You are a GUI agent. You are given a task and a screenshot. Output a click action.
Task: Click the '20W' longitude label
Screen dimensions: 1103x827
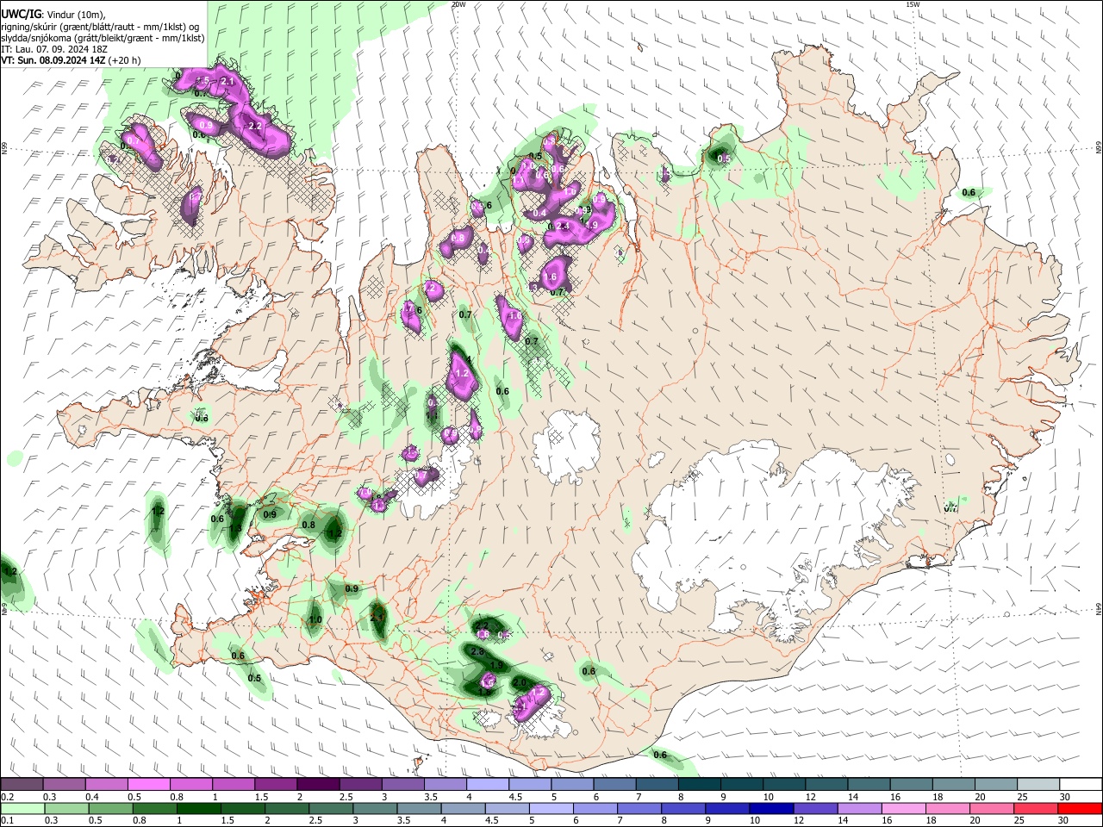pos(458,4)
